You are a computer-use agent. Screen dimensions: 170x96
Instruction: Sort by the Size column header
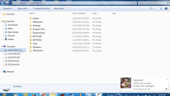114,13
